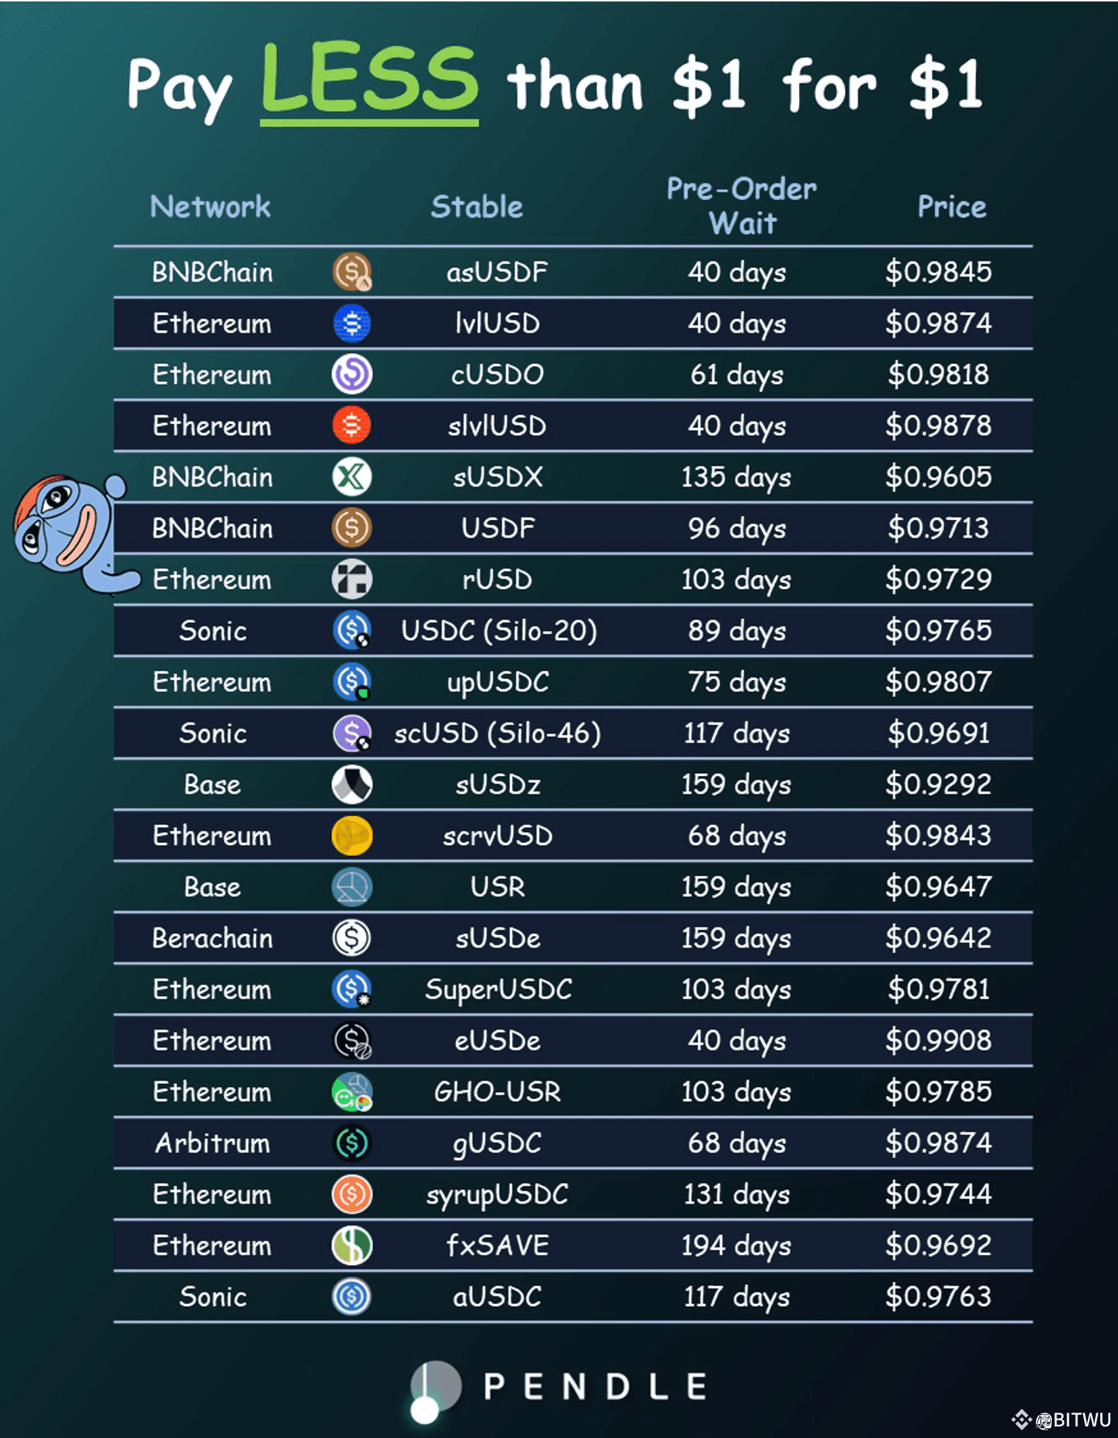Click the yellow scrvUSD token icon

point(352,836)
